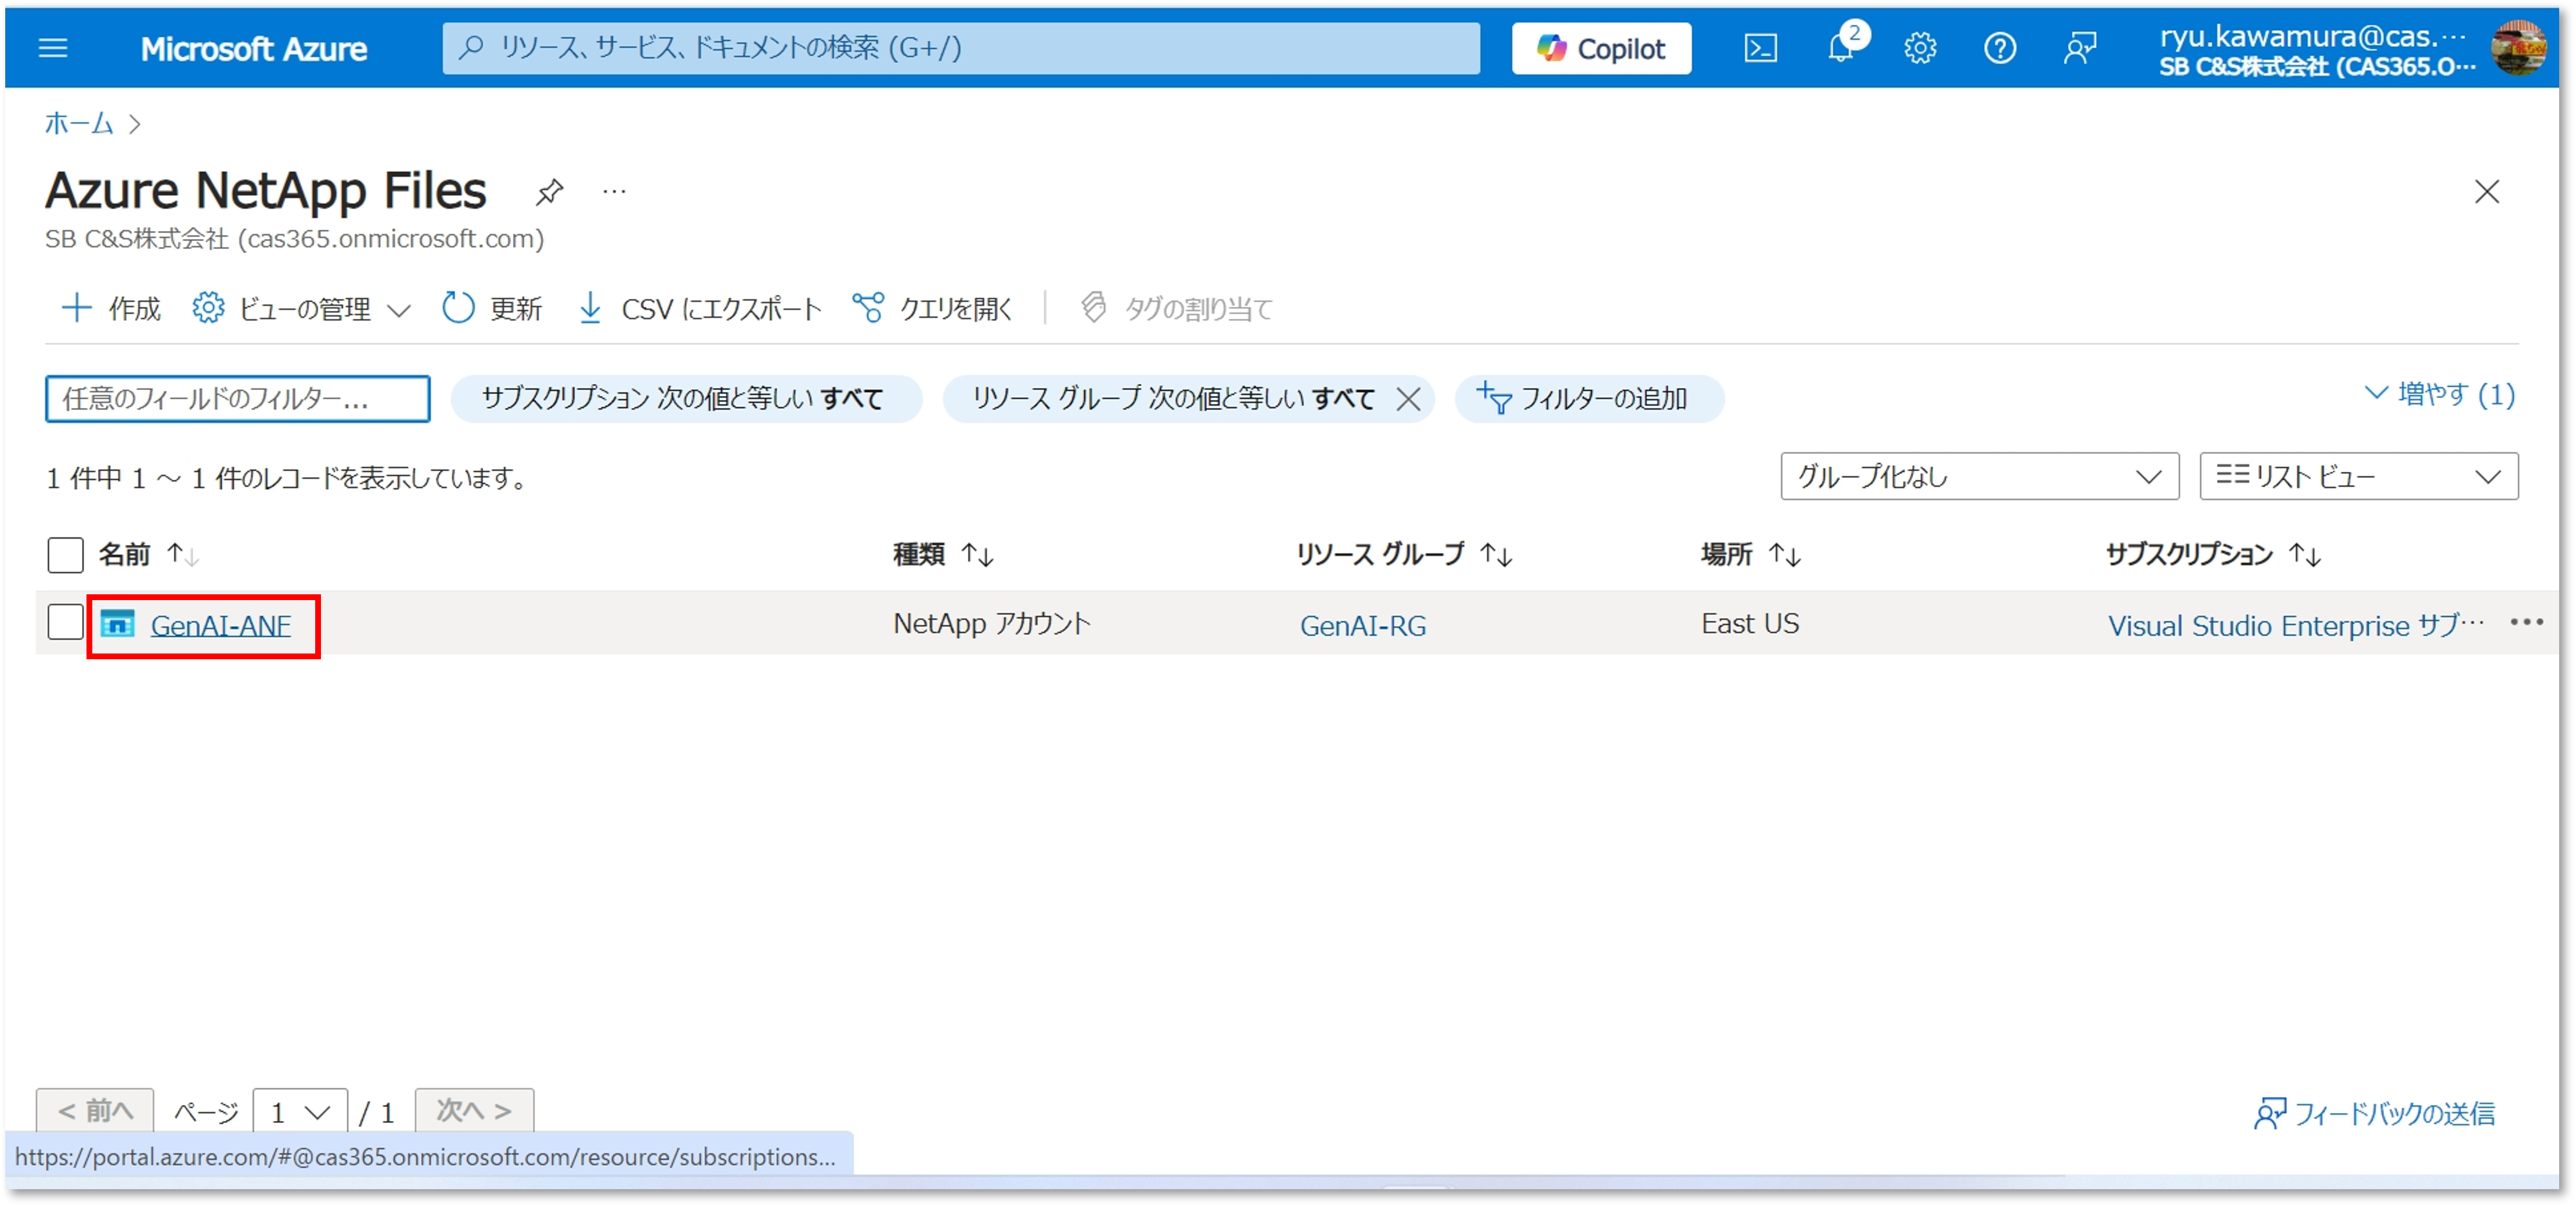
Task: Click フィードバックの送信 link
Action: pos(2375,1113)
